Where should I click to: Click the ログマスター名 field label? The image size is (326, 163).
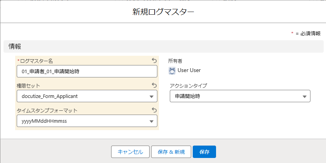click(37, 61)
